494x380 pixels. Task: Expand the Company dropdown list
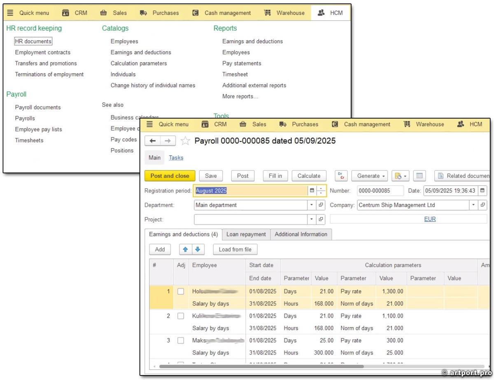[473, 205]
